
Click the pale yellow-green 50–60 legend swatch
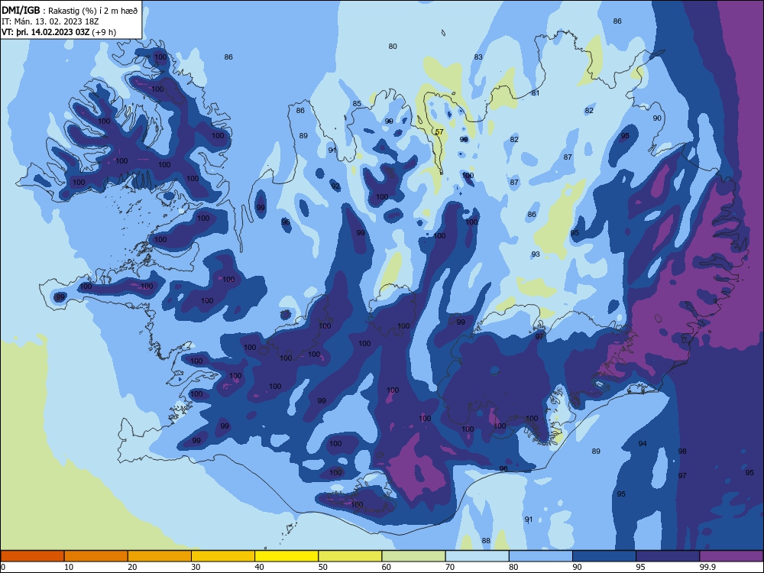(x=351, y=556)
